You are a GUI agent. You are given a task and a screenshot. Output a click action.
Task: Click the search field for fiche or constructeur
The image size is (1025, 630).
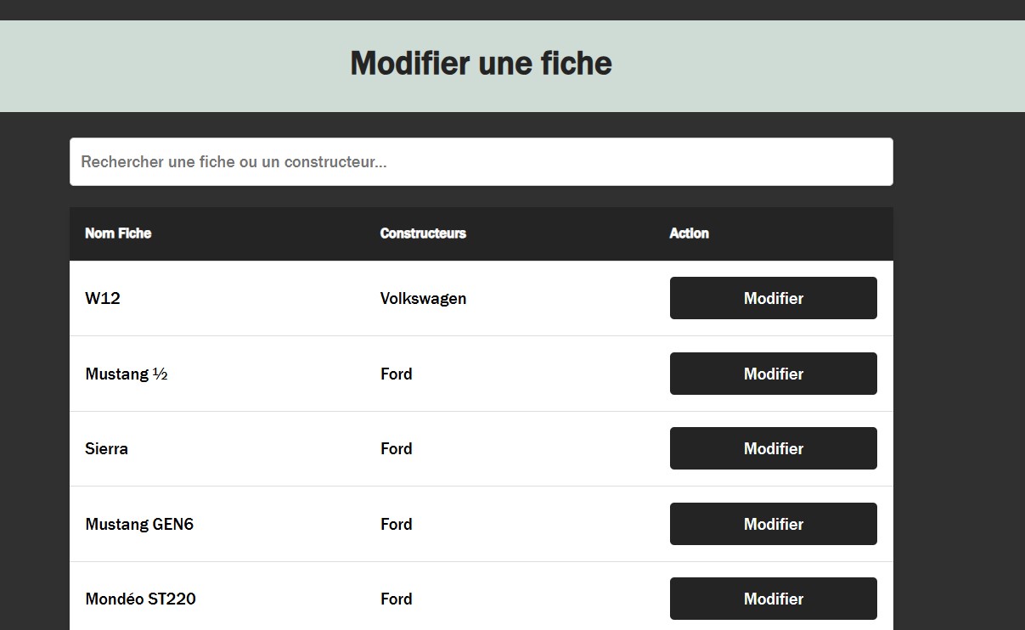coord(481,161)
